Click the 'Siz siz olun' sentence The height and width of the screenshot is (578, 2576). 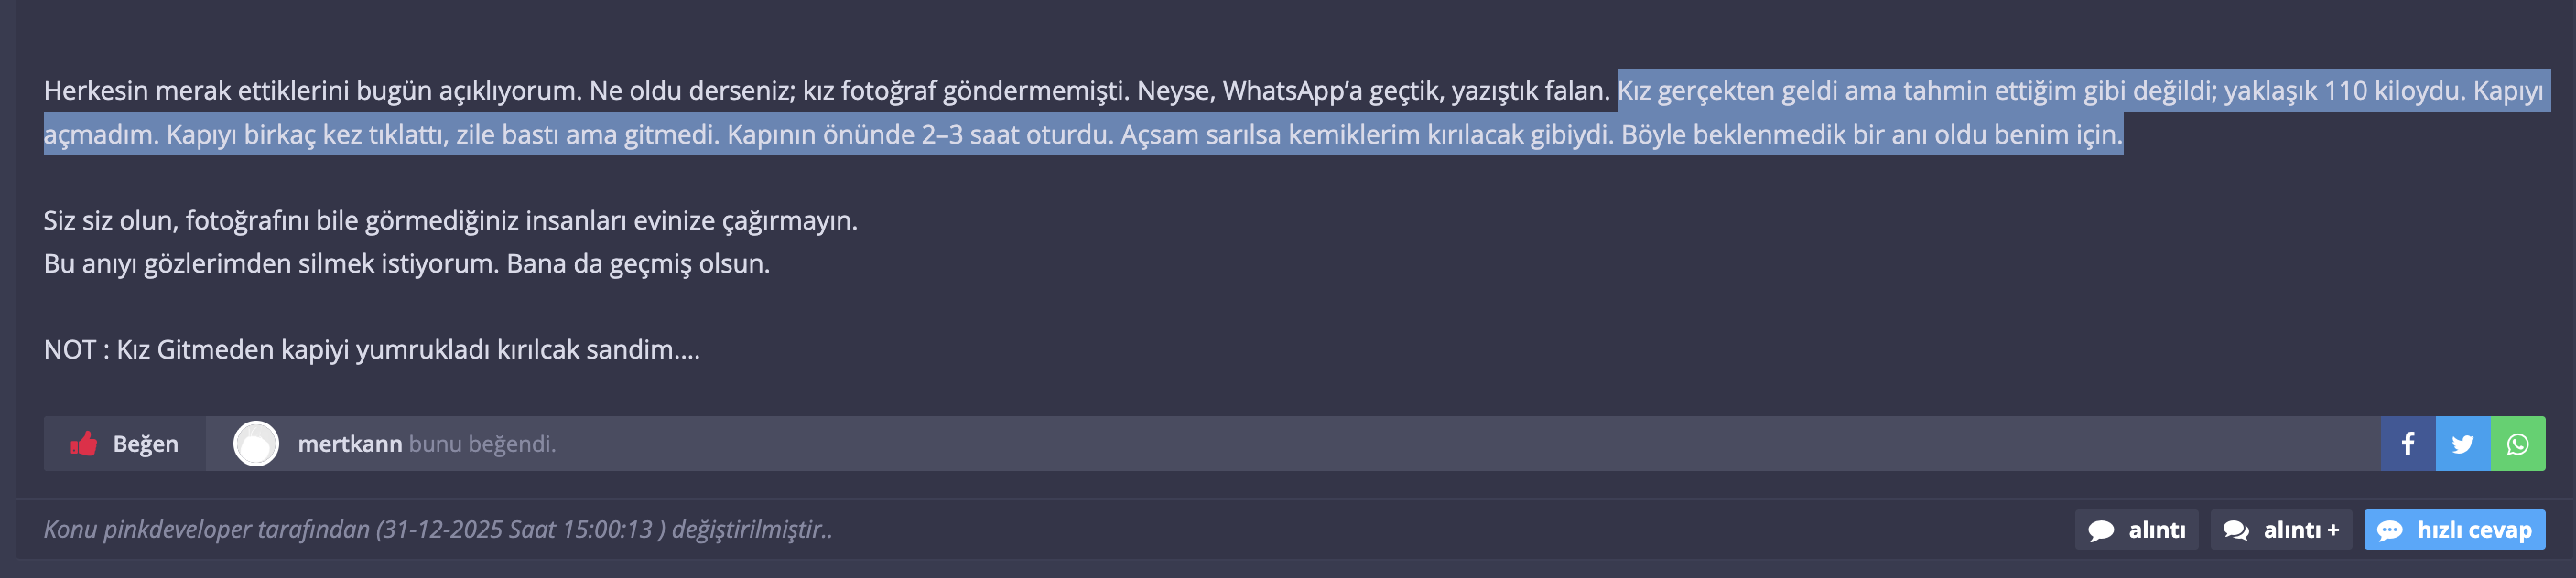point(450,220)
